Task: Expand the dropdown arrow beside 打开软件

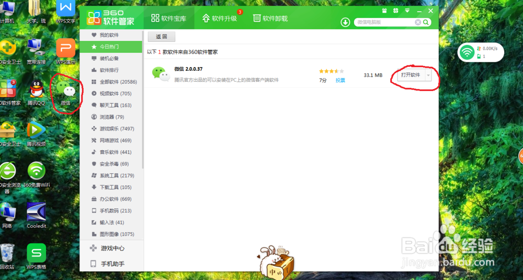Action: tap(428, 75)
